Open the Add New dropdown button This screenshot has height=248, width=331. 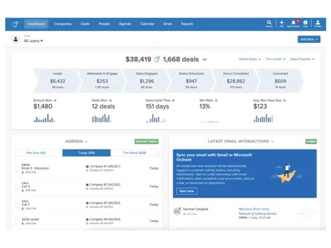309,39
